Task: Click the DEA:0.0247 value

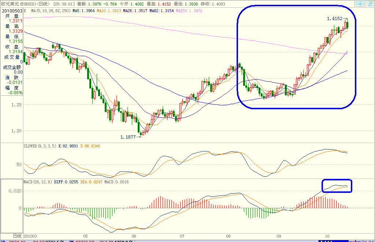Action: 91,182
